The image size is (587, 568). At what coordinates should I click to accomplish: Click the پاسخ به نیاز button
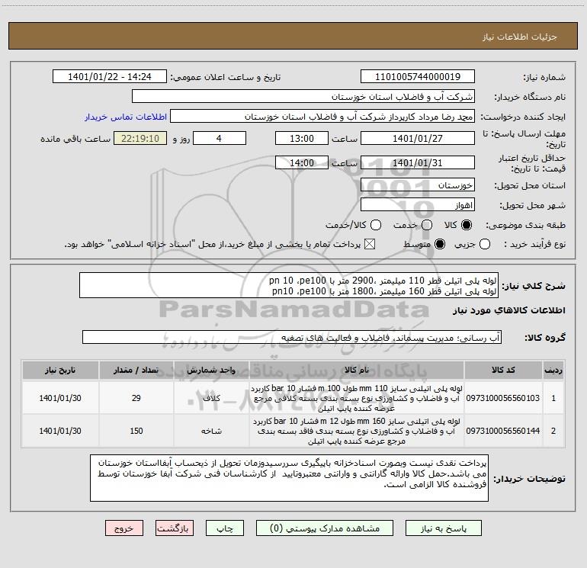pos(443,528)
